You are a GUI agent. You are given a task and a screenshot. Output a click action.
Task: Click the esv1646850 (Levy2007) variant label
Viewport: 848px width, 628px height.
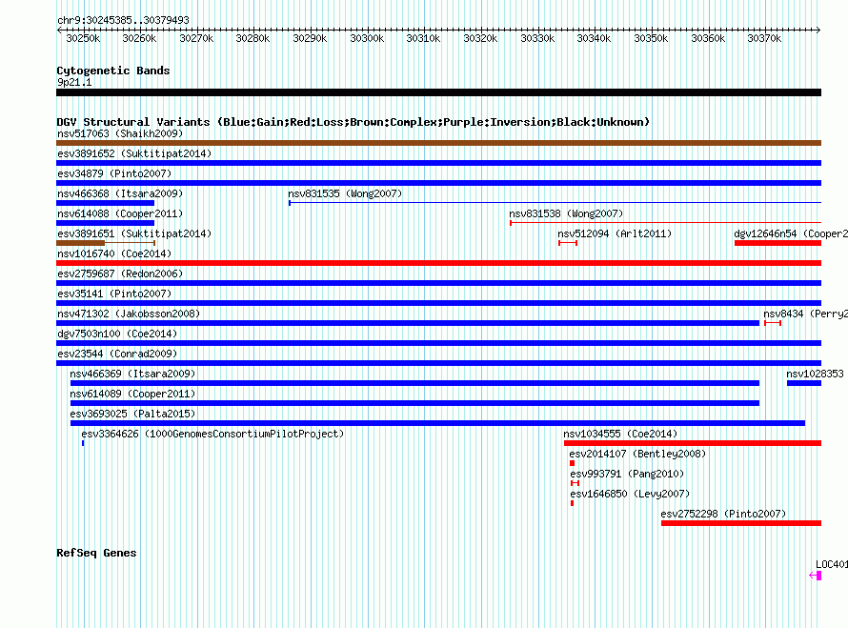pyautogui.click(x=630, y=494)
